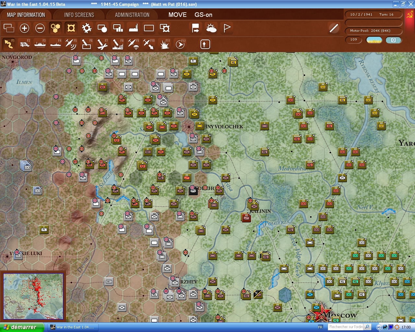Image resolution: width=415 pixels, height=332 pixels.
Task: Click the taskbar clock showing 17:00
Action: (x=406, y=327)
